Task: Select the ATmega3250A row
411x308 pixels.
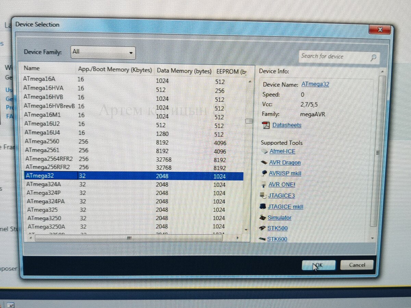Action: pyautogui.click(x=134, y=227)
